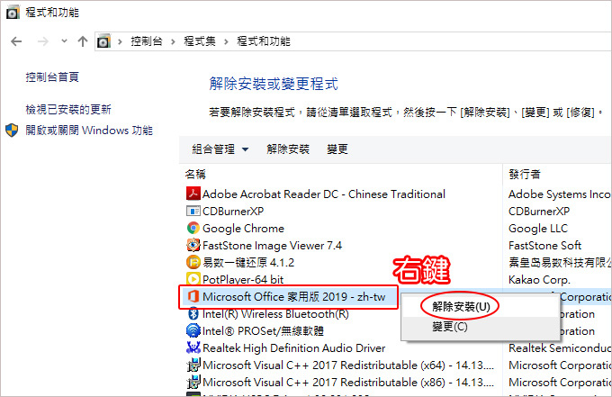Open the 組合管理 dropdown menu
The width and height of the screenshot is (612, 397).
coord(220,149)
